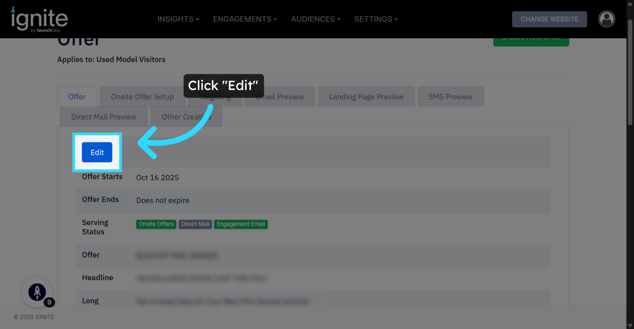
Task: Click the Direct Mail status badge
Action: pyautogui.click(x=195, y=224)
